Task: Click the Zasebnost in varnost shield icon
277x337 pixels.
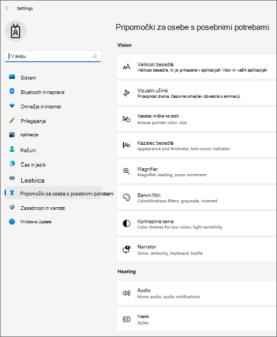Action: [12, 207]
